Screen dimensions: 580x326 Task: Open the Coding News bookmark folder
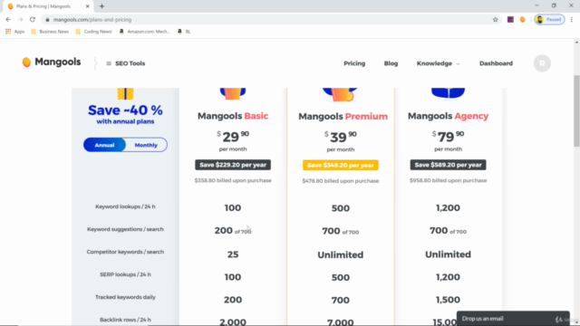point(93,32)
